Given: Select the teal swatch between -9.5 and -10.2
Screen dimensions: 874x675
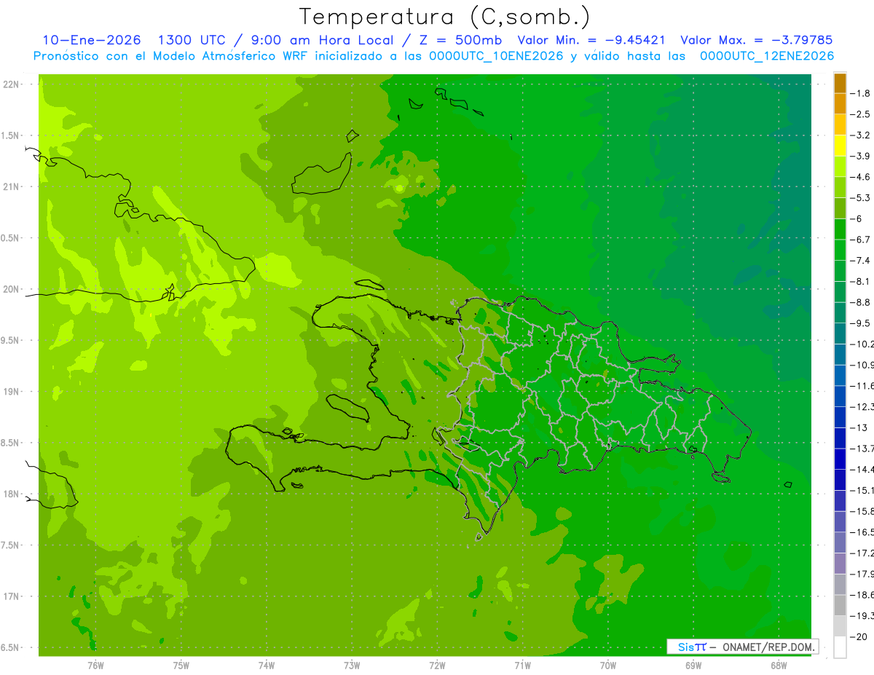Looking at the screenshot, I should (840, 333).
